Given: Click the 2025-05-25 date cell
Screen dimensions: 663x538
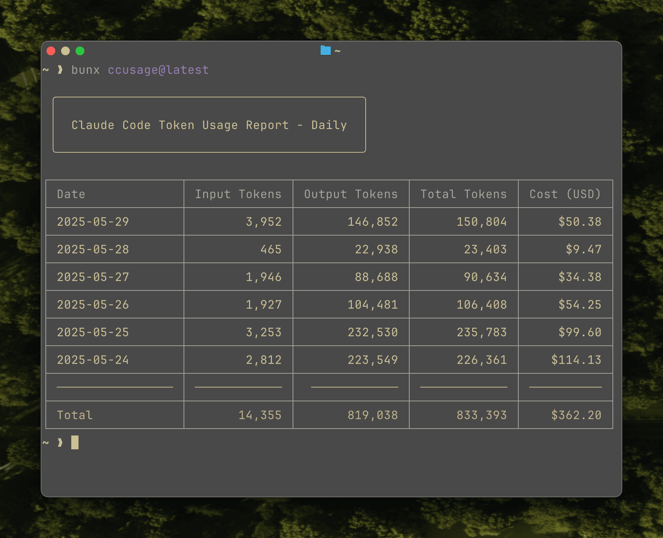Looking at the screenshot, I should (x=93, y=332).
